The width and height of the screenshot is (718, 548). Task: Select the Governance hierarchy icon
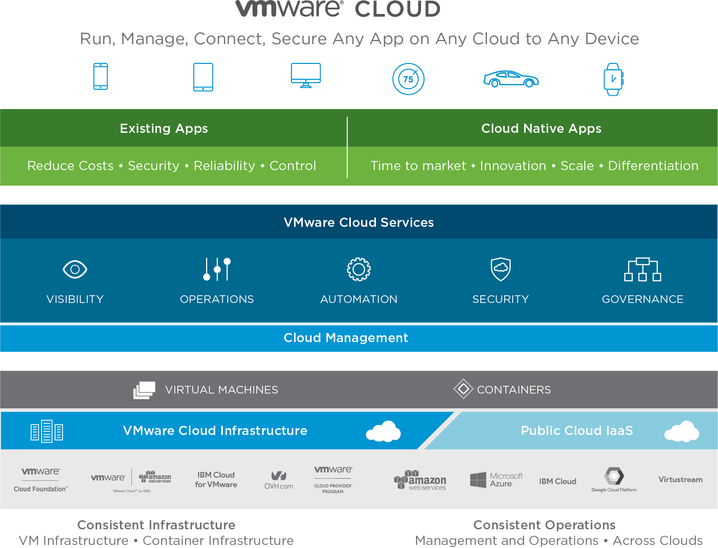click(x=642, y=269)
